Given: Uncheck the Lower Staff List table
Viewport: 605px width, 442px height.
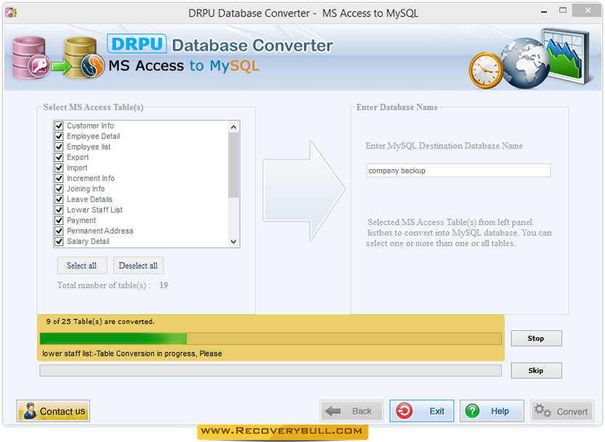Looking at the screenshot, I should 59,210.
